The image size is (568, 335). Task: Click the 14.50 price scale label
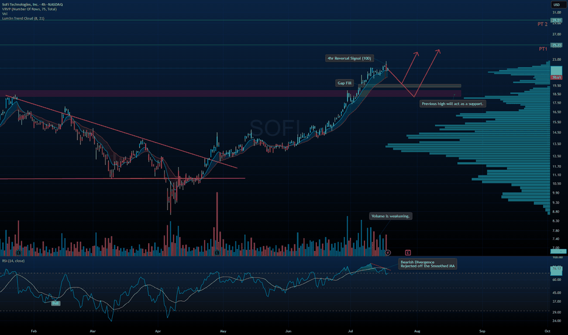point(556,133)
